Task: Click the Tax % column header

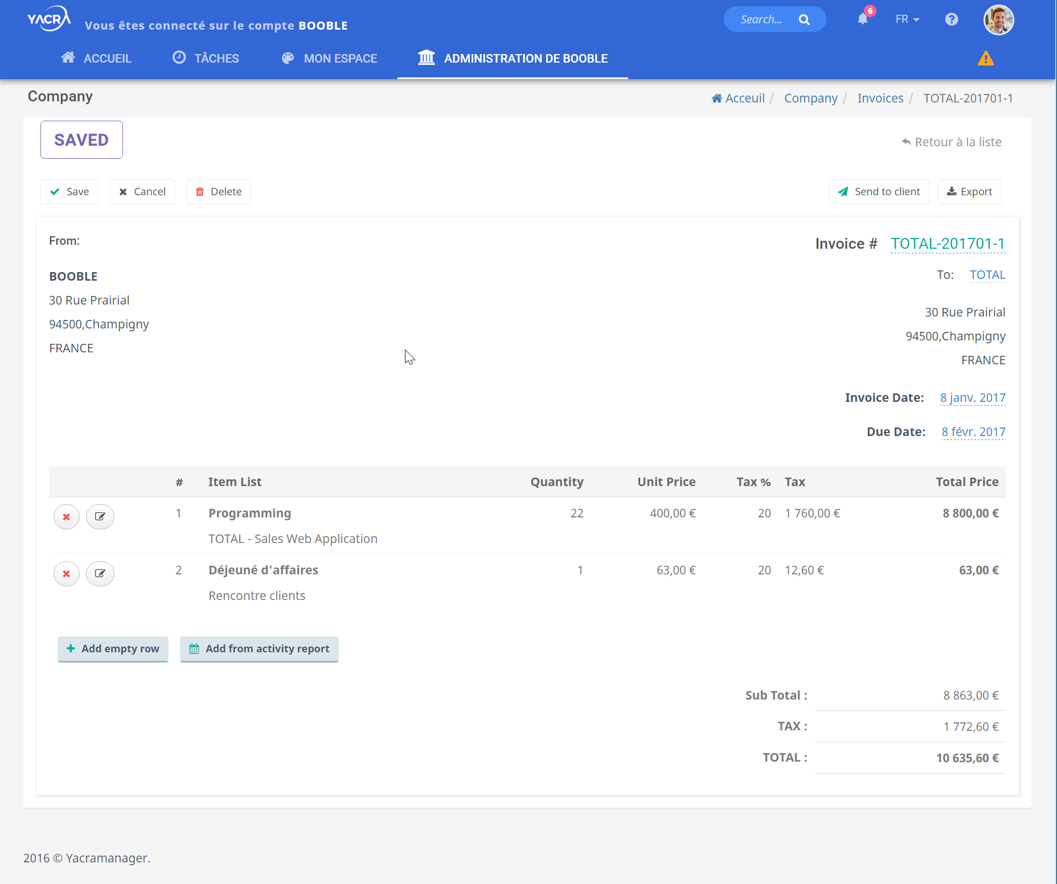Action: click(x=753, y=482)
